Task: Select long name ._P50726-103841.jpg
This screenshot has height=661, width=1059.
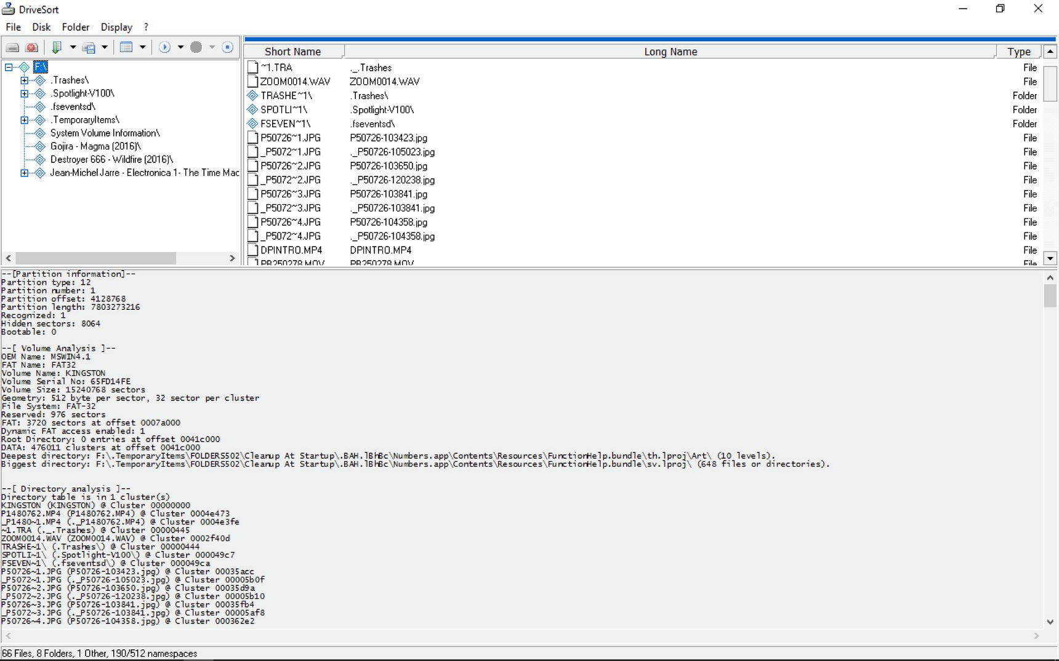Action: (x=392, y=208)
